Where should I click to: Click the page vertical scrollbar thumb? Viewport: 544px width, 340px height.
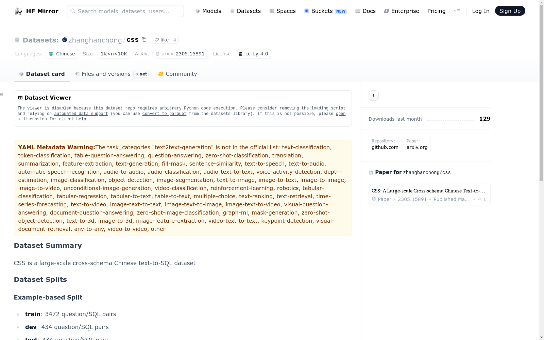pyautogui.click(x=541, y=93)
